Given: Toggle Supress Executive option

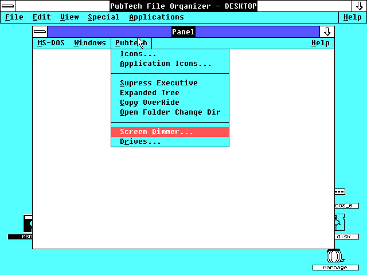Looking at the screenshot, I should (170, 83).
